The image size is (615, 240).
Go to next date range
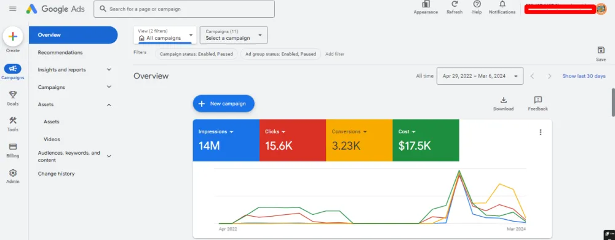(549, 76)
